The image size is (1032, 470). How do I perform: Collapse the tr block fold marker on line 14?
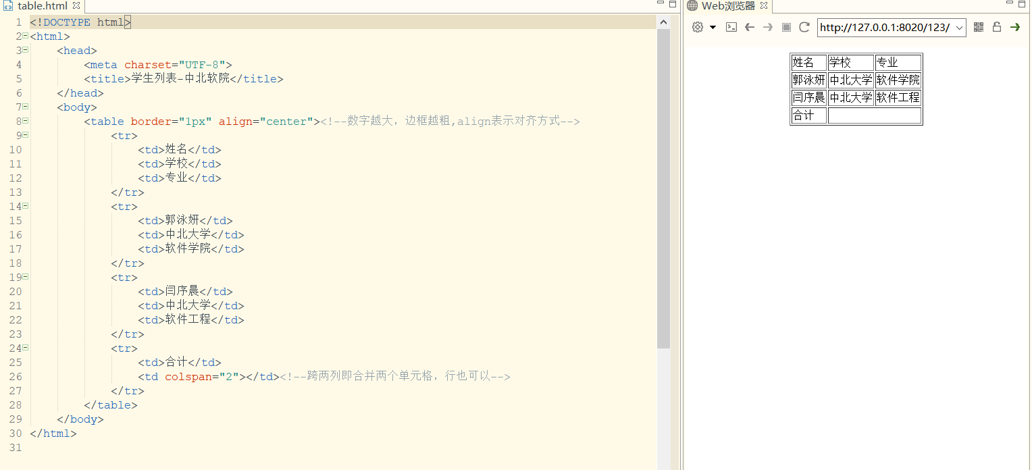[25, 207]
